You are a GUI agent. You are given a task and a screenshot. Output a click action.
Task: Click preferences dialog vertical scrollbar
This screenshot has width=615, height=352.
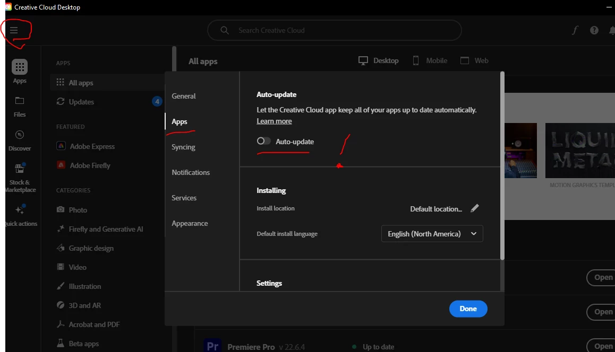click(502, 165)
